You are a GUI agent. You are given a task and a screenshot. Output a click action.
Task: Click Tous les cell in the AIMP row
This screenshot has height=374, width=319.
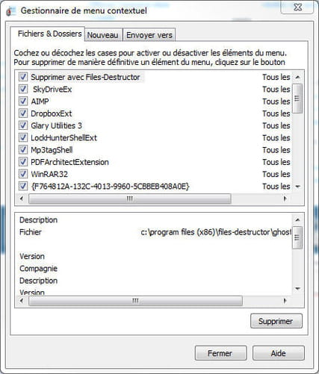pyautogui.click(x=276, y=102)
